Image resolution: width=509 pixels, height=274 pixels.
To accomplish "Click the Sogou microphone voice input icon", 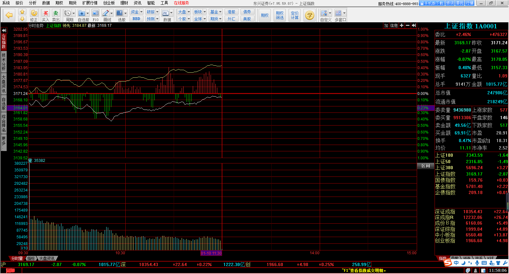I will (x=477, y=263).
